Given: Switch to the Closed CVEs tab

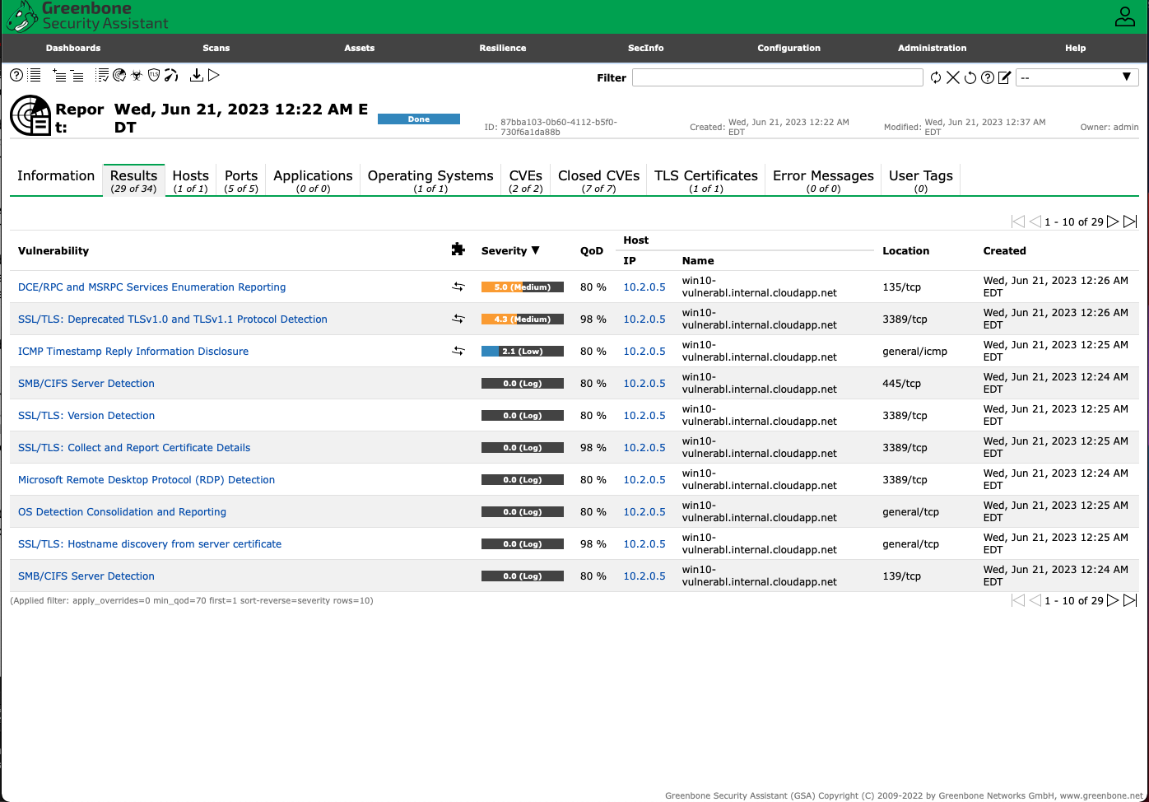Looking at the screenshot, I should (x=598, y=180).
